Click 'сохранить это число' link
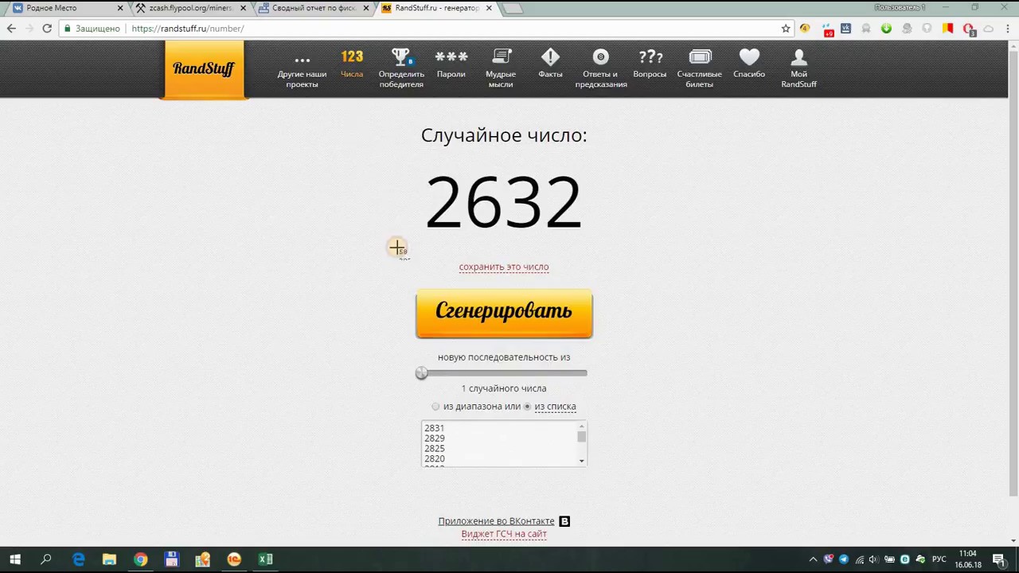Screen dimensions: 1019x573 (x=504, y=267)
